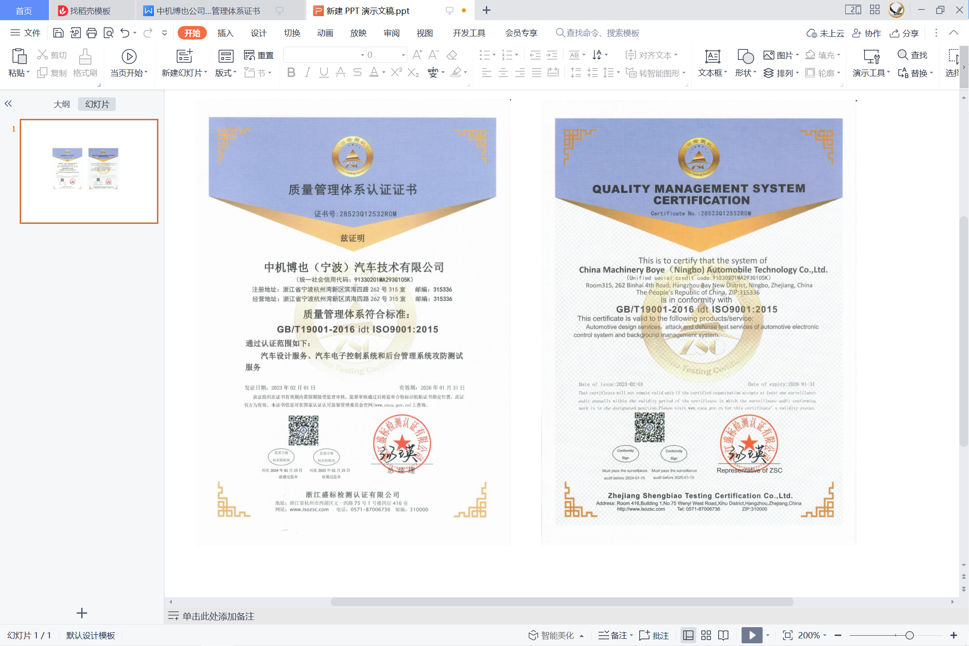Click the 分享 (Share) button

[904, 33]
